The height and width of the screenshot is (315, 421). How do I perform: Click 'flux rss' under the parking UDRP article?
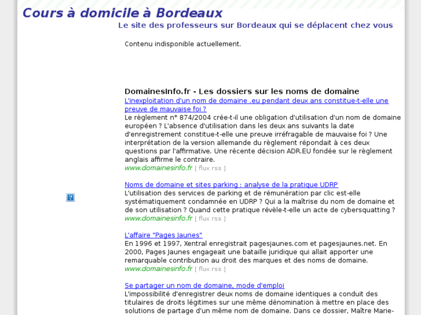tap(210, 218)
